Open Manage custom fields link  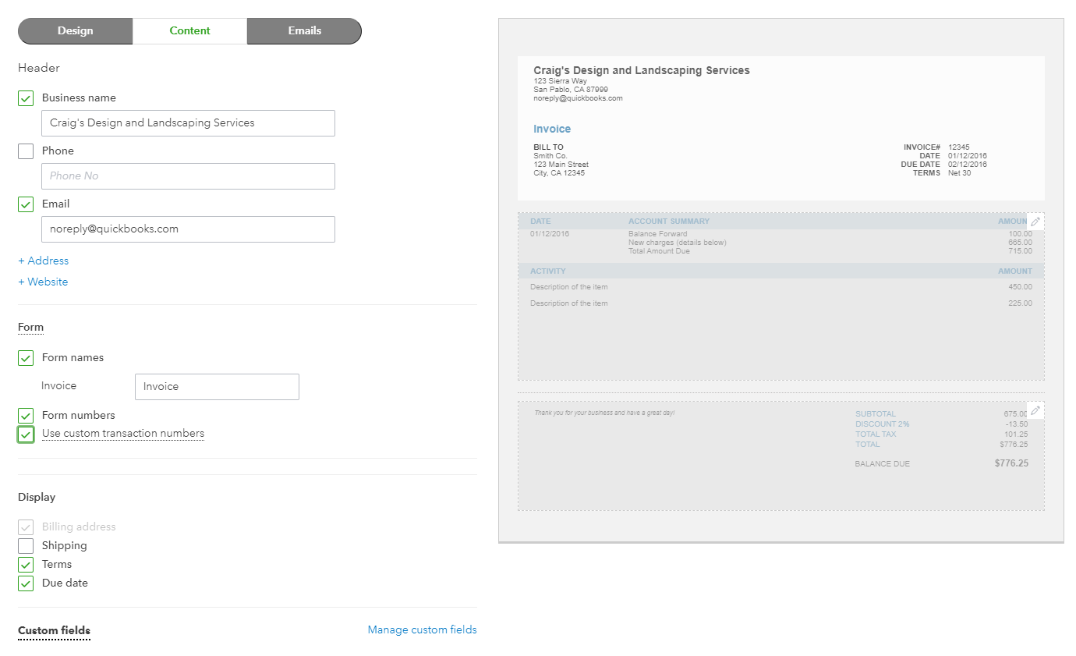click(422, 629)
